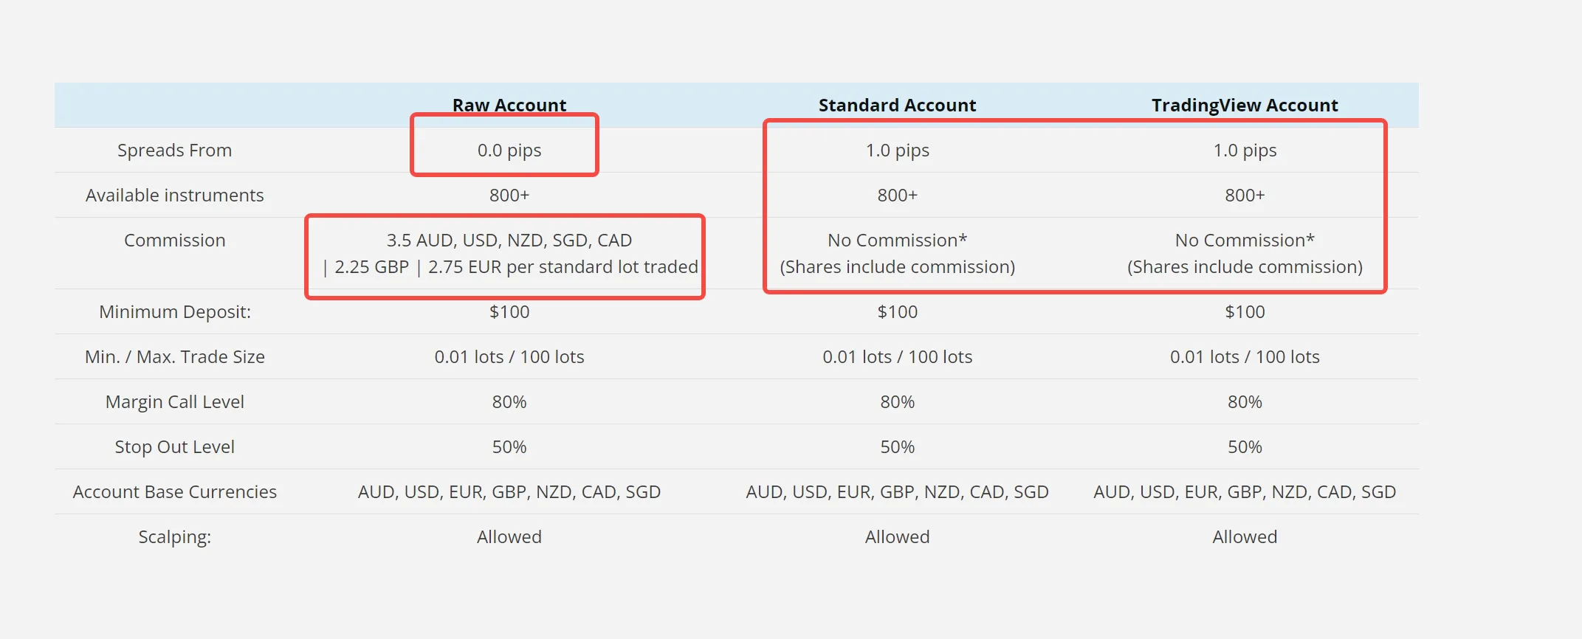Image resolution: width=1582 pixels, height=639 pixels.
Task: Click the 3.5 AUD, USD, NZD commission text
Action: coord(509,241)
